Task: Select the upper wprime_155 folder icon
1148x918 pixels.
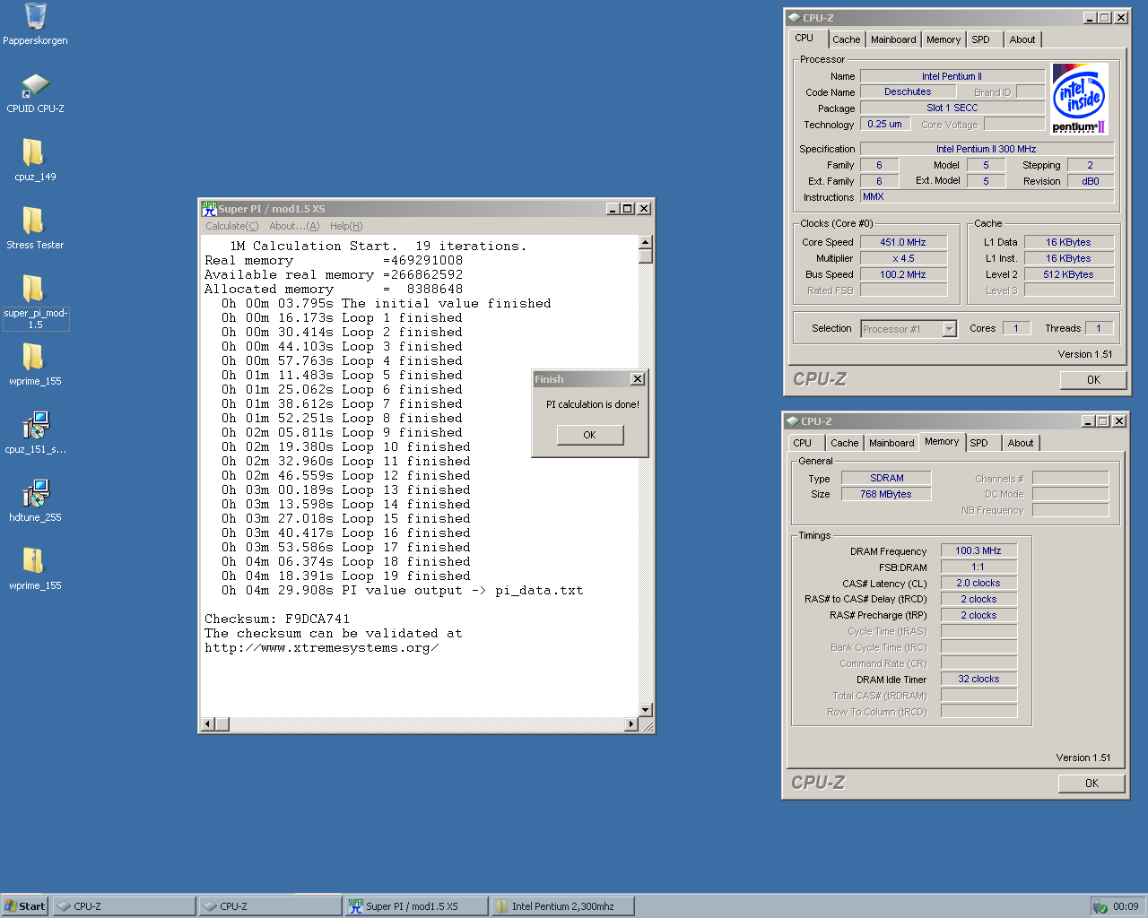Action: click(x=33, y=357)
